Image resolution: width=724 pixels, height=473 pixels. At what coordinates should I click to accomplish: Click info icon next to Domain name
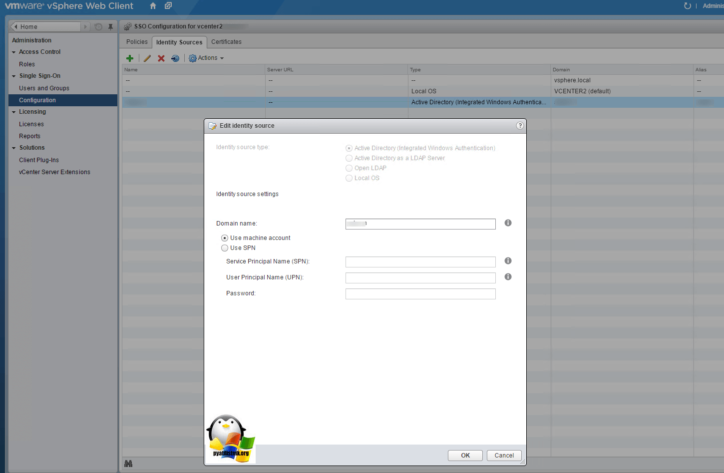(508, 223)
